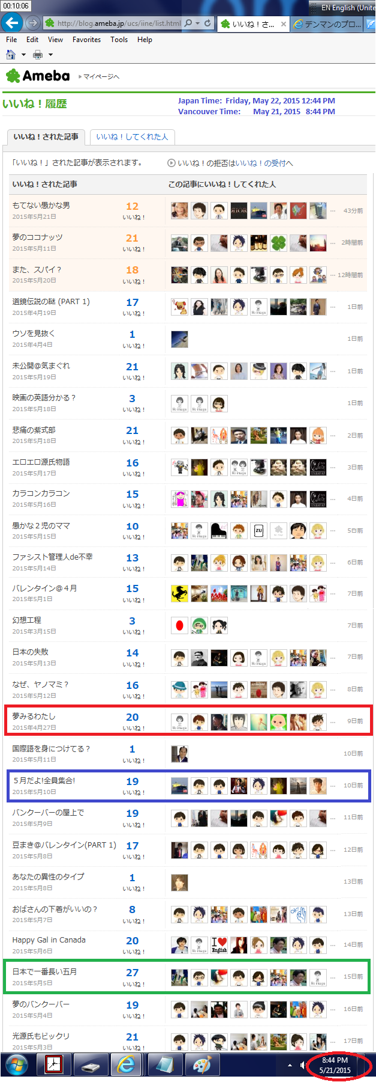Click the volume speaker icon in tray
376x1082 pixels.
tap(303, 1065)
